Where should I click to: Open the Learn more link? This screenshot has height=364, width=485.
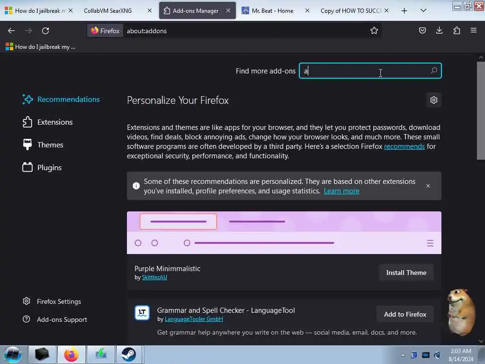click(341, 191)
